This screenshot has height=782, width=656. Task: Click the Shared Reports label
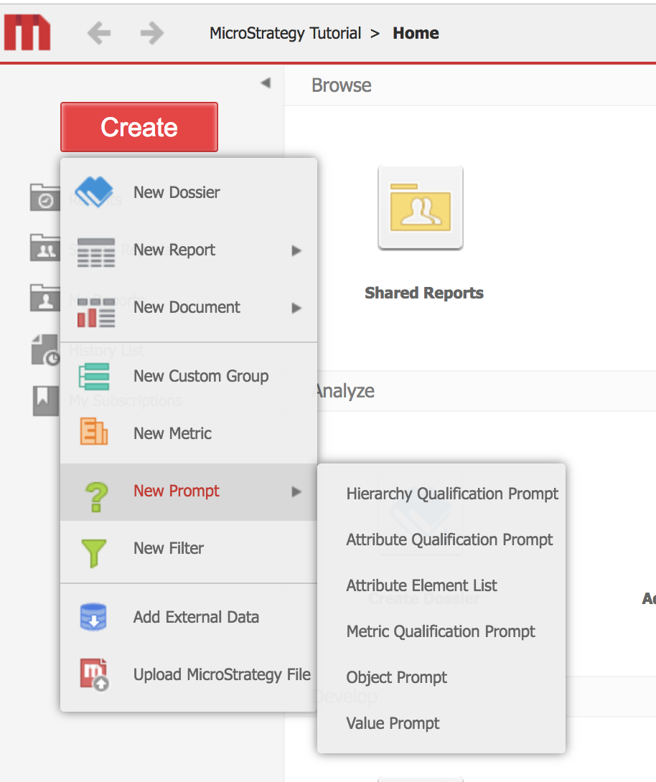point(424,293)
